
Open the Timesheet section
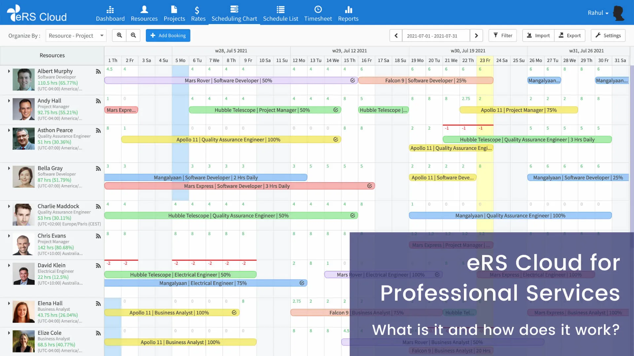click(x=318, y=13)
